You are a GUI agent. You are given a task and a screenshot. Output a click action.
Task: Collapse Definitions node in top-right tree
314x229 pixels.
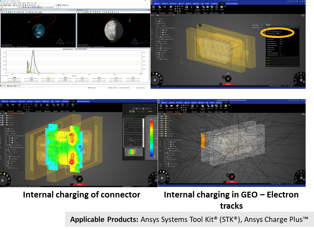coord(157,23)
